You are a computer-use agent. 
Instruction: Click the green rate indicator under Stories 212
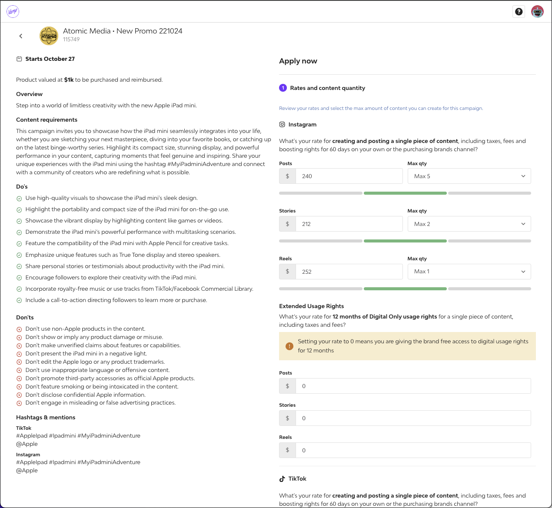click(x=405, y=241)
